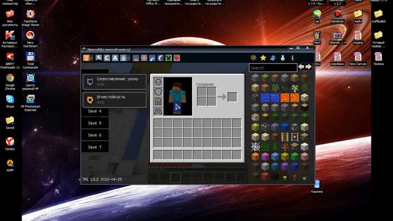Open the potion bottle tab
393x221 pixels.
click(x=282, y=58)
